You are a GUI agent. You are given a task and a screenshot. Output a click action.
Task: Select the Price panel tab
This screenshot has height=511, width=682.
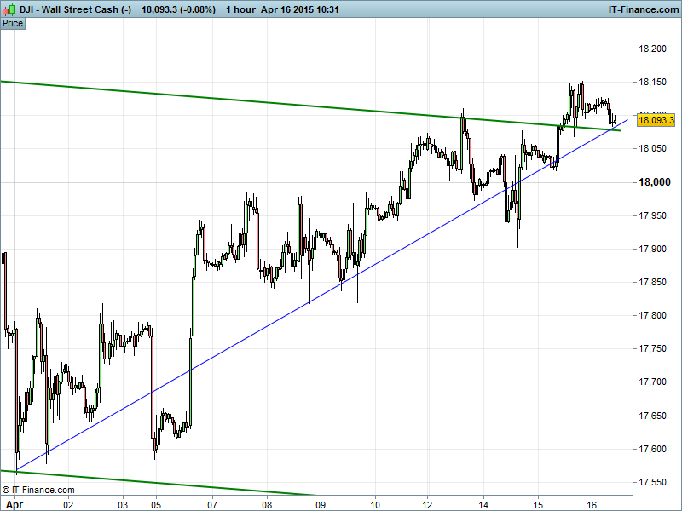tap(13, 23)
